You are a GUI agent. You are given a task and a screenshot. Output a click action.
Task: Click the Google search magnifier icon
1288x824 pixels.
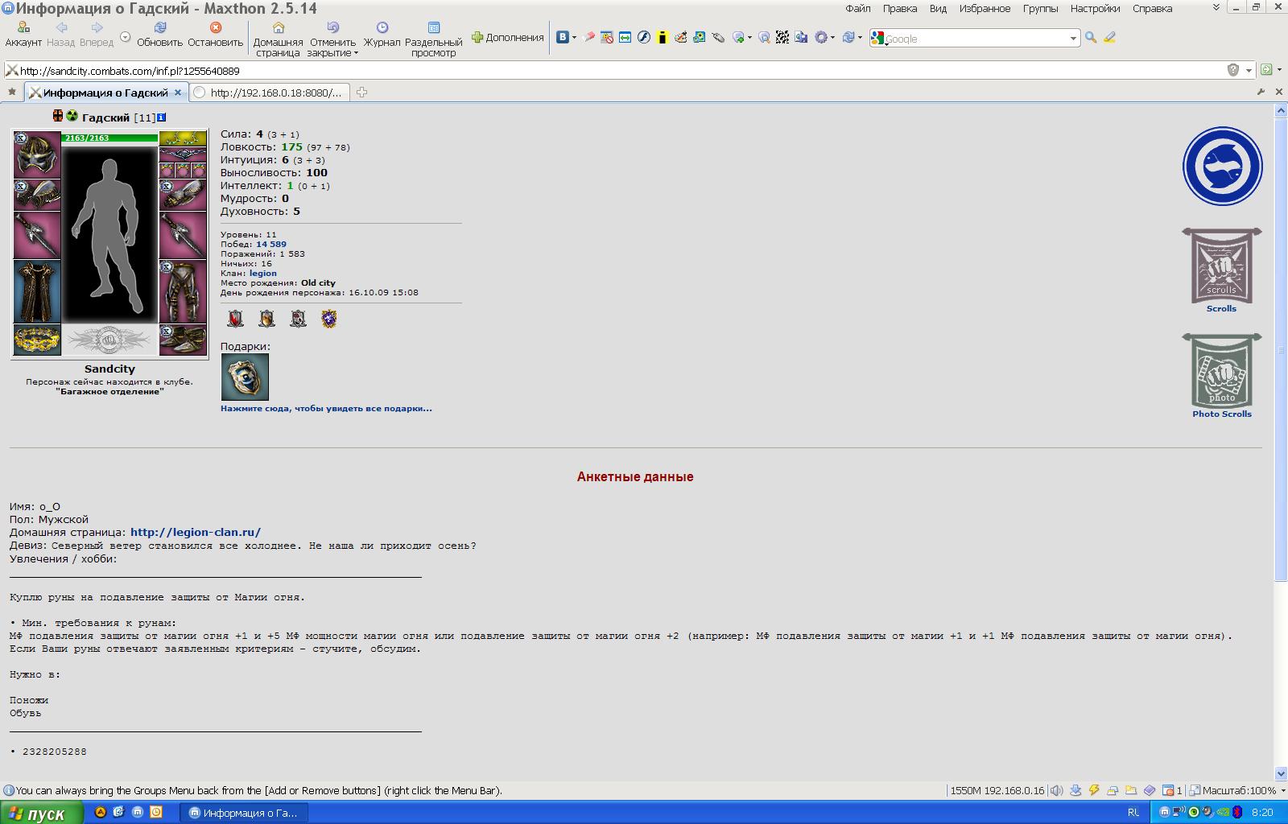coord(1091,37)
